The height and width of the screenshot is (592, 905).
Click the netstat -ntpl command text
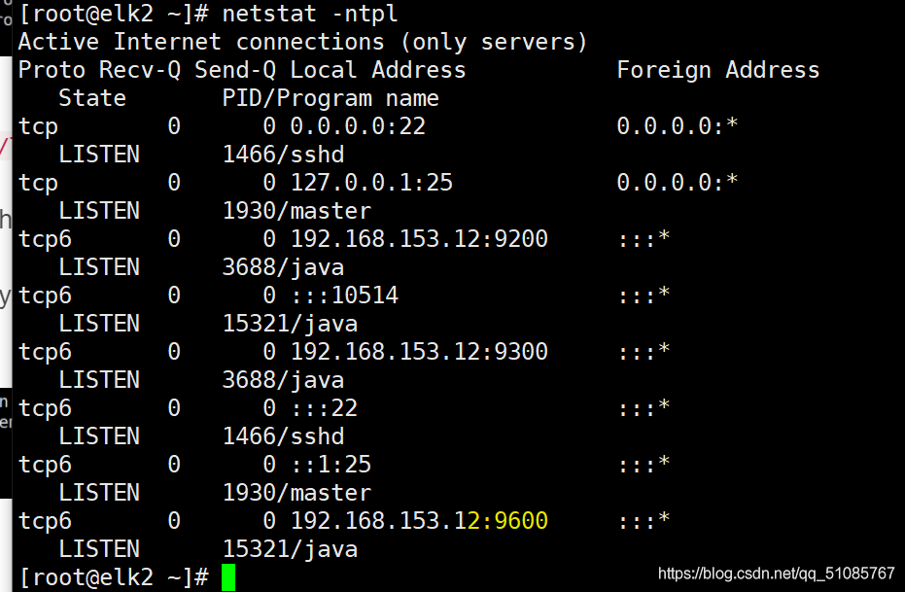pyautogui.click(x=310, y=14)
